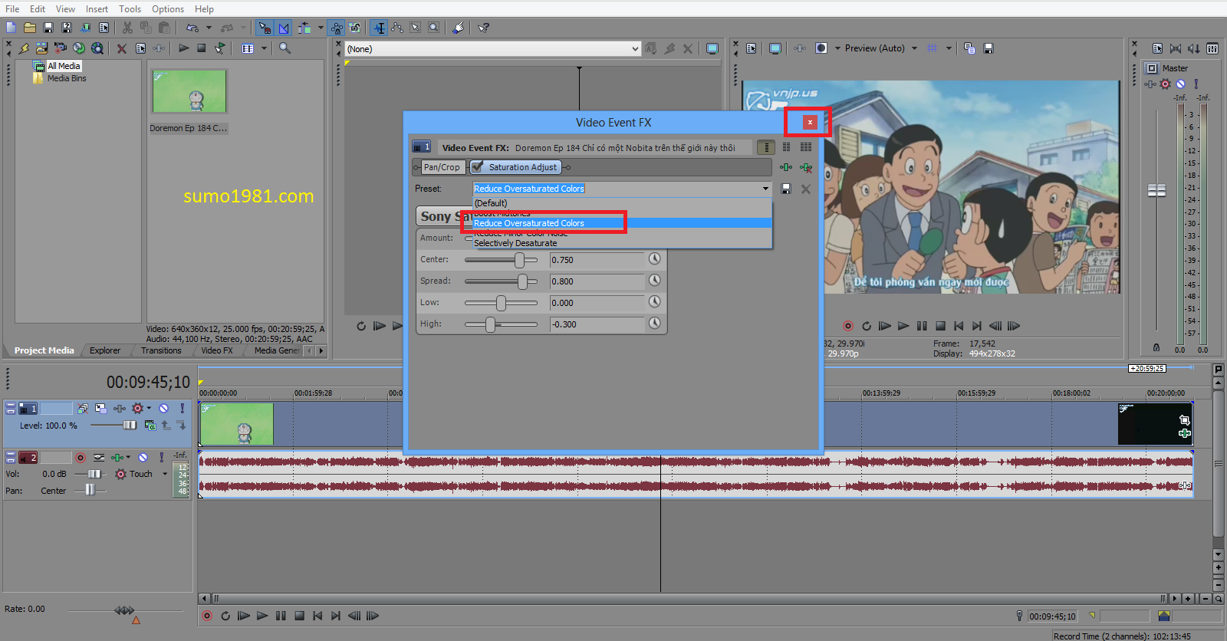Toggle Bypass Motion Blur on video track 1
Screen dimensions: 1227x641
tap(82, 409)
